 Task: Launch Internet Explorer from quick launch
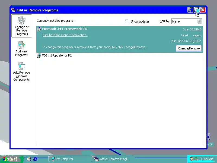pyautogui.click(x=35, y=159)
